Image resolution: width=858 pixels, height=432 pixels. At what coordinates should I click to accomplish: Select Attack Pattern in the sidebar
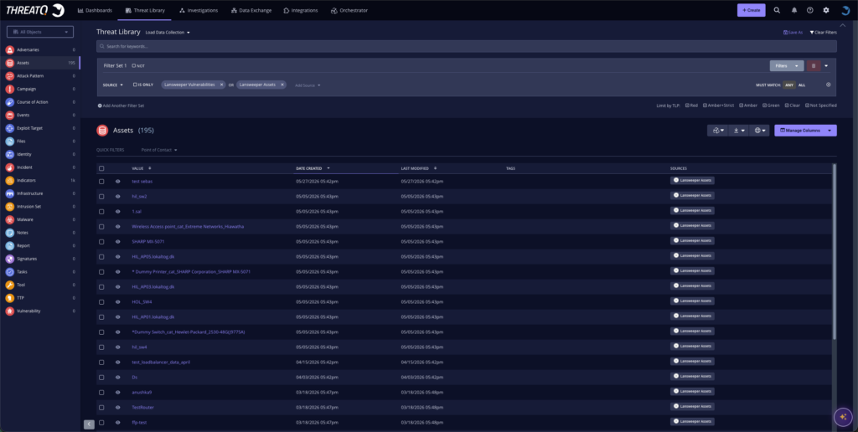click(x=30, y=76)
